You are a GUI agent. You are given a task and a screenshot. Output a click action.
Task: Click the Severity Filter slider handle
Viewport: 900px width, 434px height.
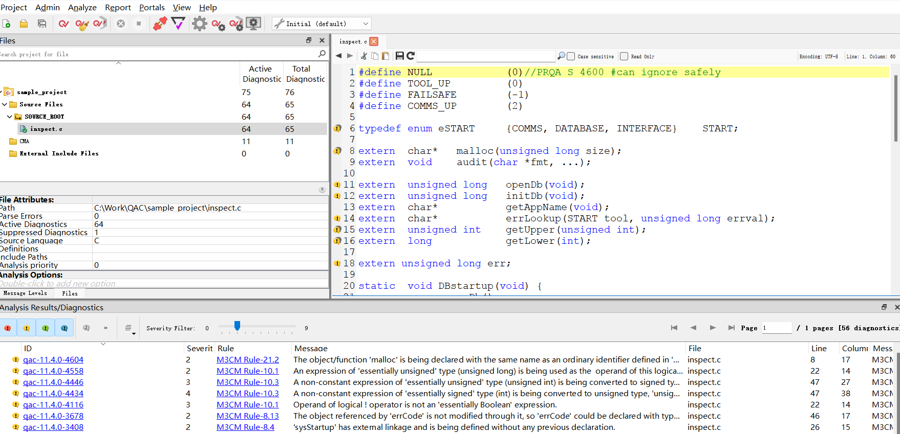[x=237, y=326]
